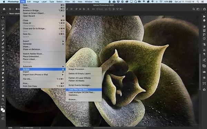Expand the Export submenu
207x129 pixels.
[43, 41]
